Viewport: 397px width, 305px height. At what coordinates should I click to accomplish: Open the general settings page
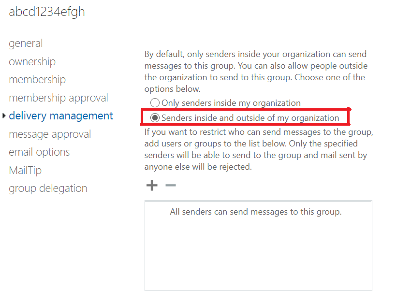(x=26, y=44)
